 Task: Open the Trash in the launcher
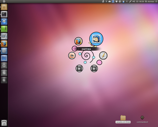coord(4,123)
